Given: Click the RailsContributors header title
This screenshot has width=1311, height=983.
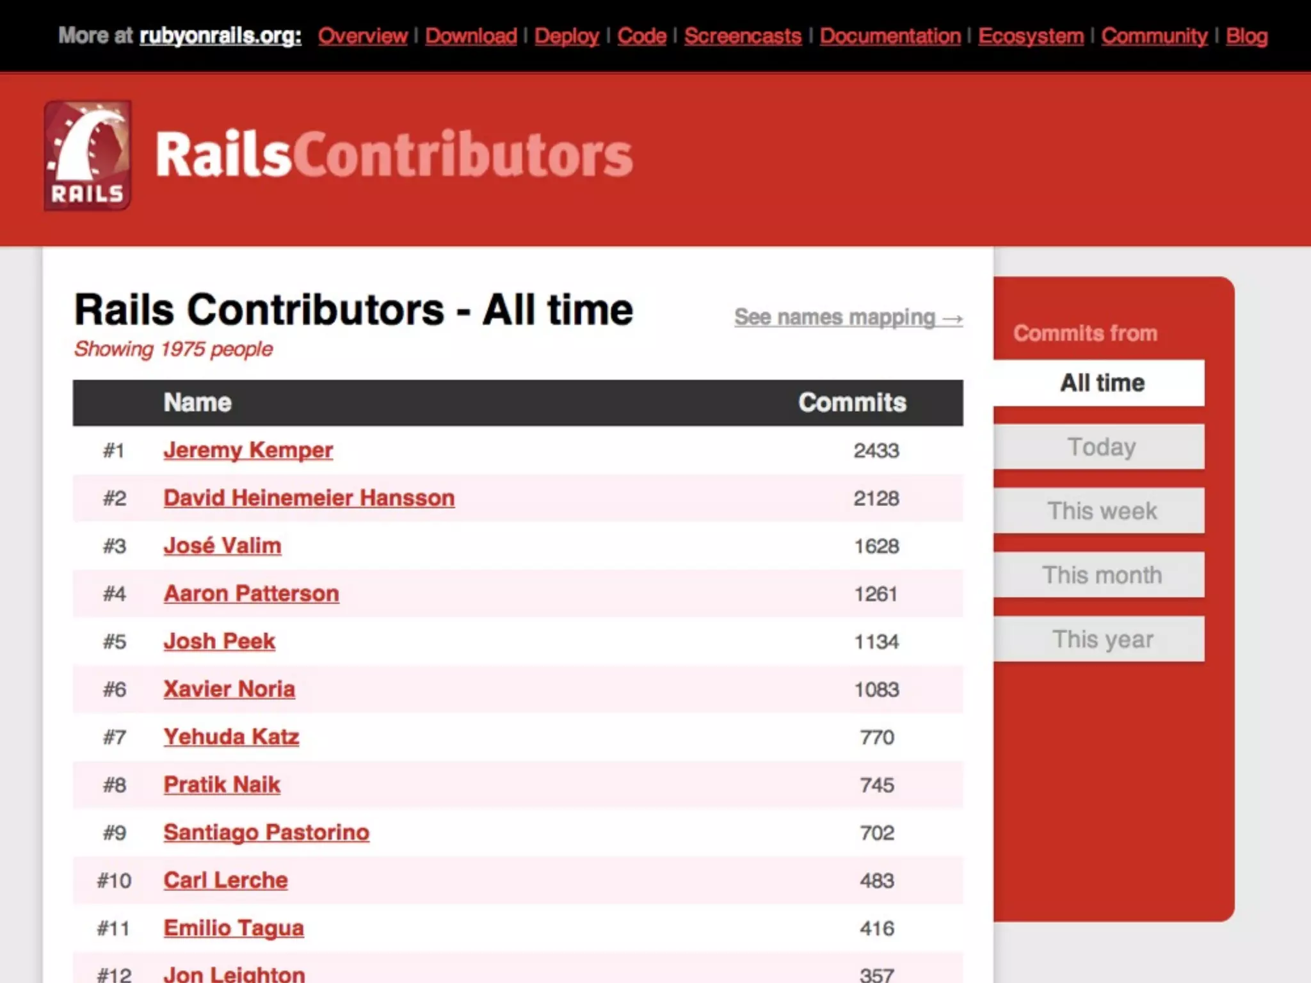Looking at the screenshot, I should (394, 154).
